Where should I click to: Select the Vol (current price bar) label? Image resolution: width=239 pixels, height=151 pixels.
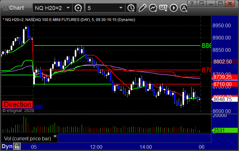tap(27, 138)
